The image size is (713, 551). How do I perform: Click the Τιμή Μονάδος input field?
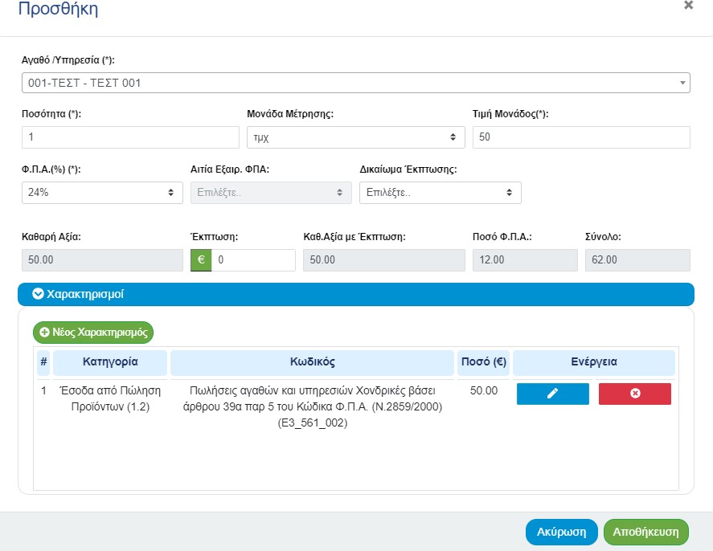coord(581,137)
